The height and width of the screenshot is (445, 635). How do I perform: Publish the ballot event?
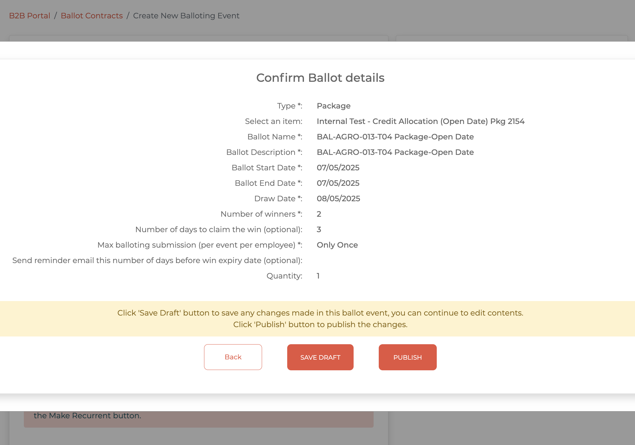pos(407,357)
